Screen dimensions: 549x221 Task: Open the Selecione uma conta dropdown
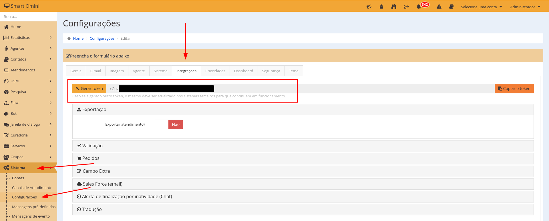[481, 7]
